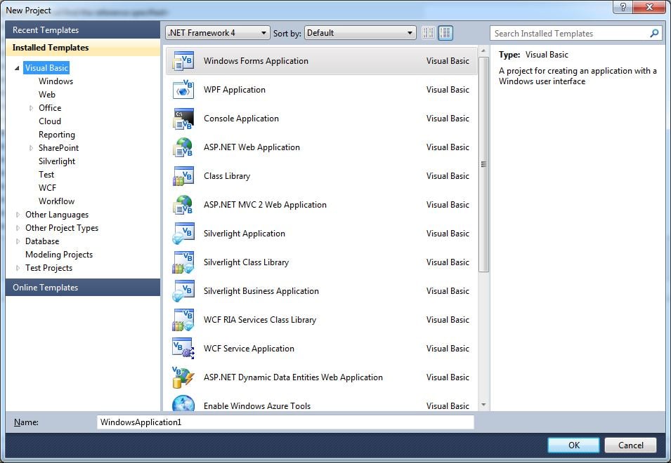
Task: Select the Modeling Projects node
Action: [59, 255]
